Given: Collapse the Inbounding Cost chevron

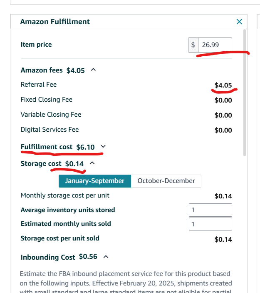Looking at the screenshot, I should (106, 257).
